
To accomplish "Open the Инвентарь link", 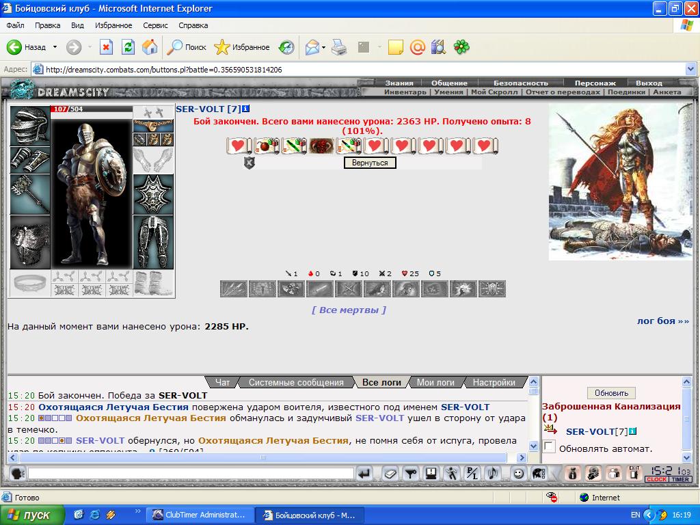I will [x=405, y=92].
